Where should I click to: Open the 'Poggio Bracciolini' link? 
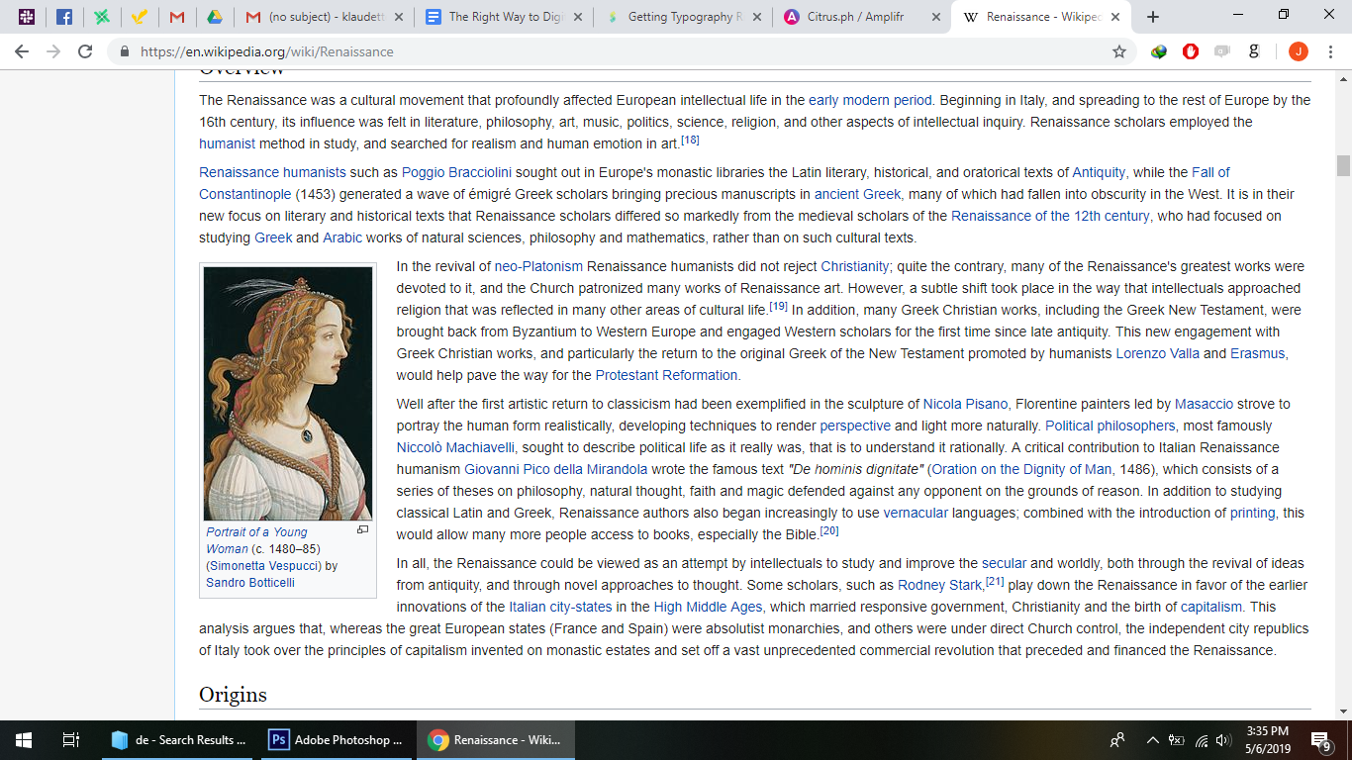pos(458,172)
